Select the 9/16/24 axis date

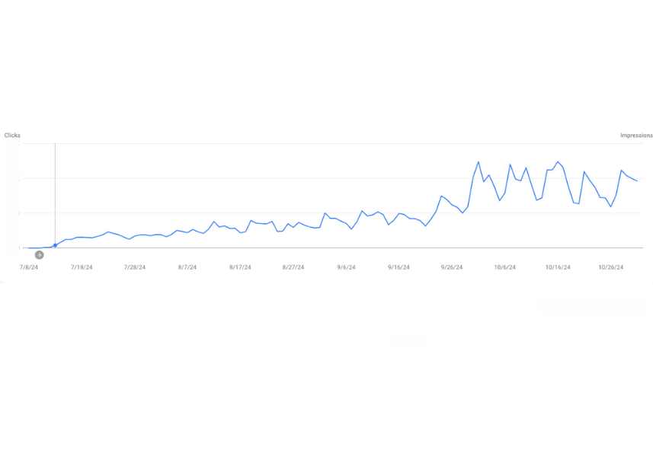(399, 267)
